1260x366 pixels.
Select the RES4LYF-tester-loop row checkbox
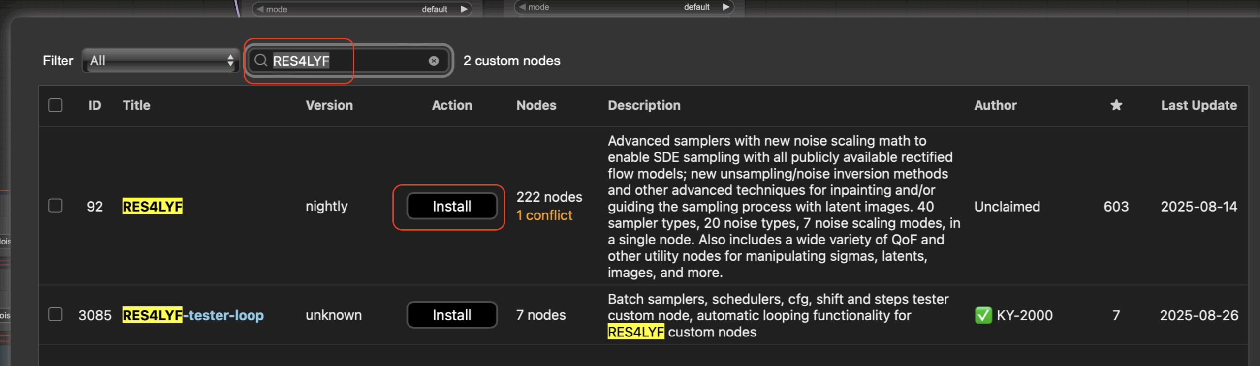click(x=55, y=315)
